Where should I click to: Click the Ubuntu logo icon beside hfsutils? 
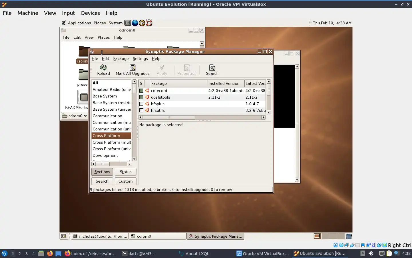coord(147,110)
